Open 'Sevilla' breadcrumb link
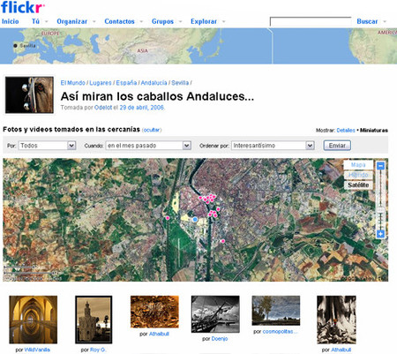397x354 pixels. click(x=180, y=83)
